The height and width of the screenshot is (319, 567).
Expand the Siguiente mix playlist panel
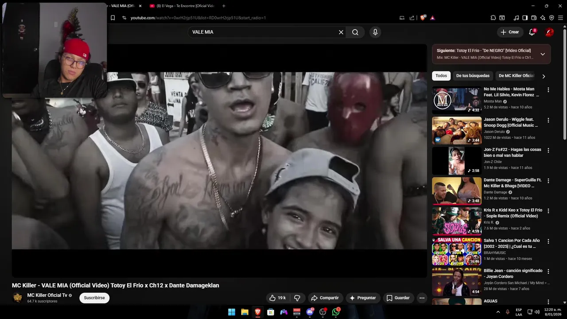(x=543, y=54)
